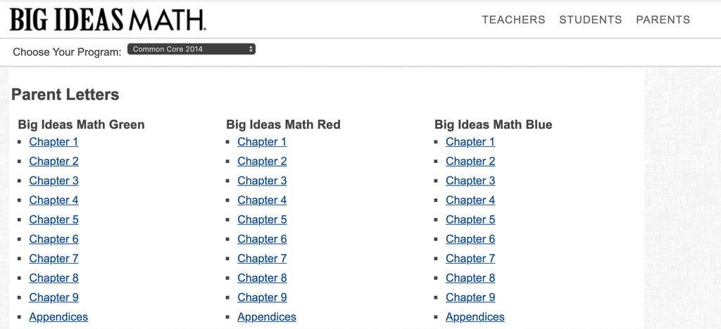Open Red Appendices link
721x329 pixels.
click(267, 317)
